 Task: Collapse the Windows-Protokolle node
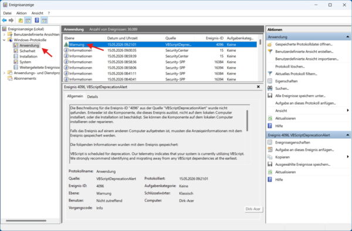coord(4,40)
